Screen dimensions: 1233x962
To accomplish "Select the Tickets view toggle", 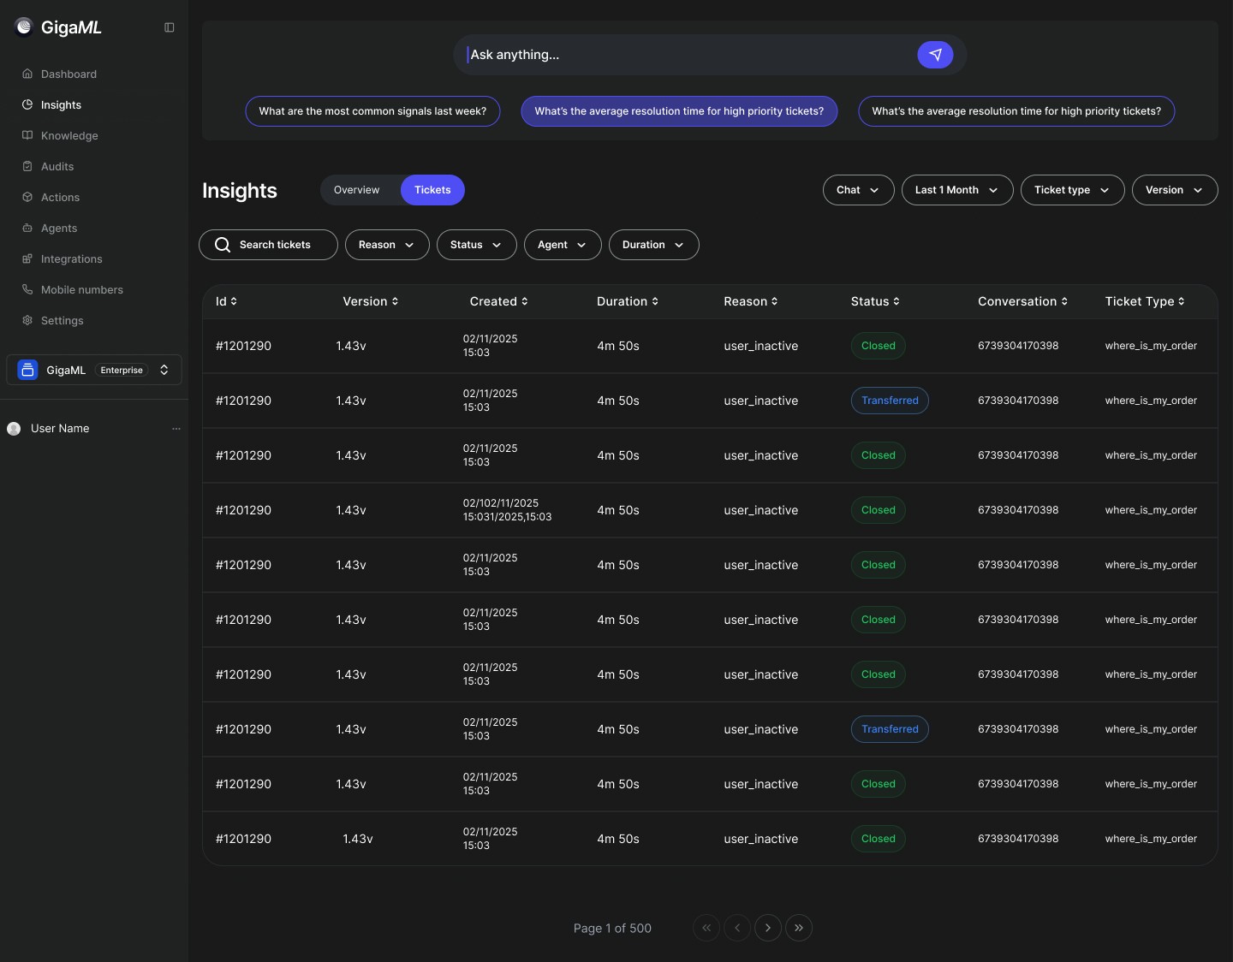I will tap(432, 190).
